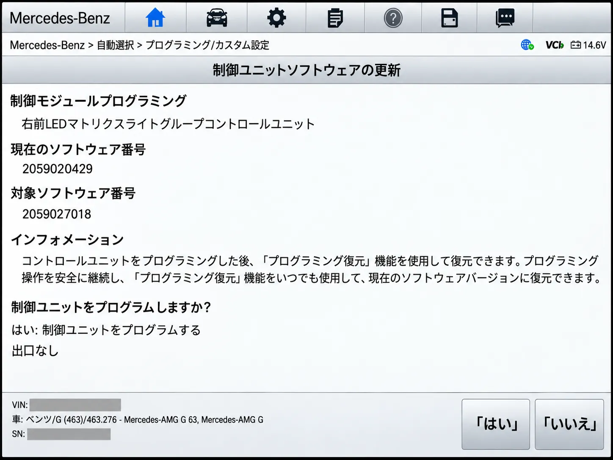
Task: Select the 自動選択 breadcrumb entry
Action: [x=115, y=45]
